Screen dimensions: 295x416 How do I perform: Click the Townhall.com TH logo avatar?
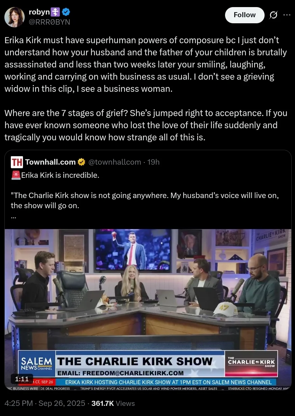click(17, 162)
